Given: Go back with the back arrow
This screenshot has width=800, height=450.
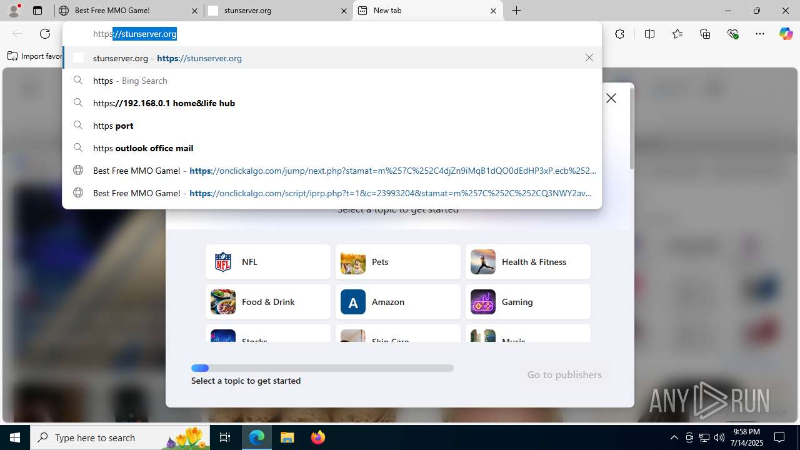Looking at the screenshot, I should tap(17, 34).
